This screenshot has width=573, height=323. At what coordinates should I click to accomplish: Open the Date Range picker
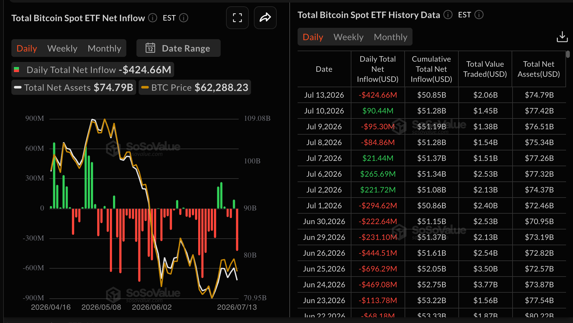tap(179, 48)
